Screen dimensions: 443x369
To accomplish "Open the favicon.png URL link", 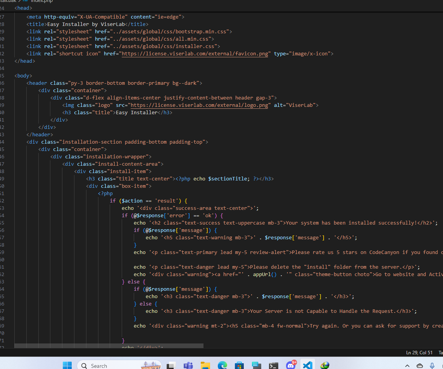I will point(195,54).
